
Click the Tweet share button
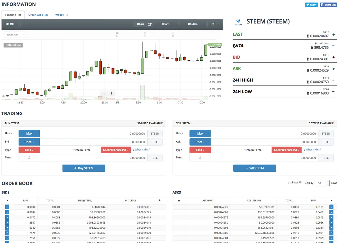[311, 4]
